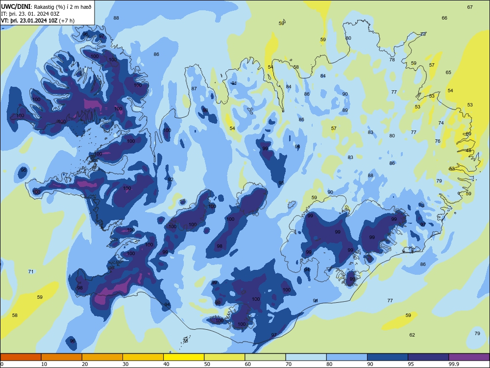The image size is (490, 368).
Task: Click the title text "UWC/DINI: Rakastig (%) í 2 m hæð"
Action: click(46, 7)
